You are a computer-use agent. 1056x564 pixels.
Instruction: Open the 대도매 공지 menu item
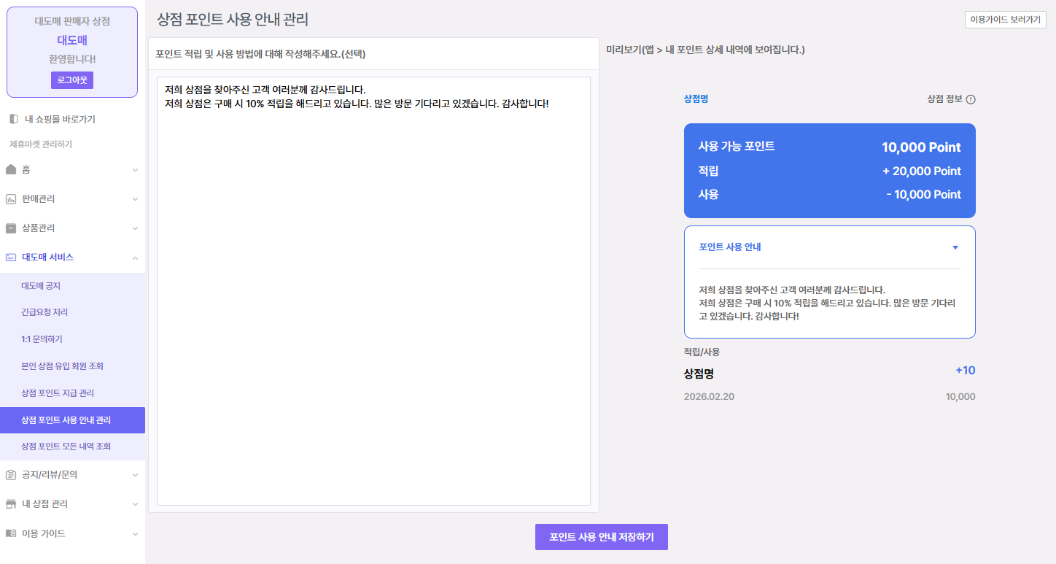click(x=41, y=285)
